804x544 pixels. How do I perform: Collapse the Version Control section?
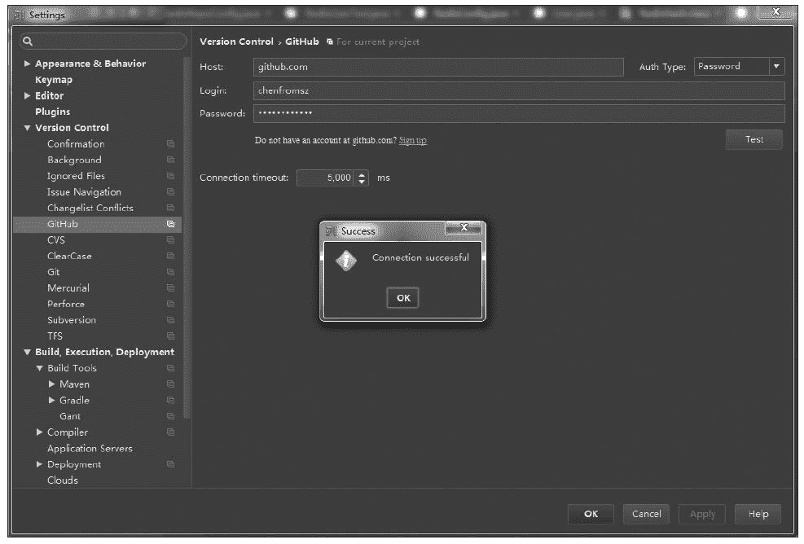pyautogui.click(x=28, y=128)
